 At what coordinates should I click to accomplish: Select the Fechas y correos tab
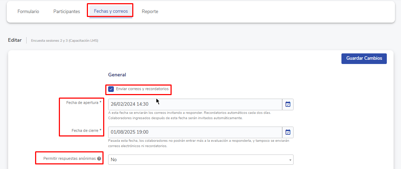point(111,11)
